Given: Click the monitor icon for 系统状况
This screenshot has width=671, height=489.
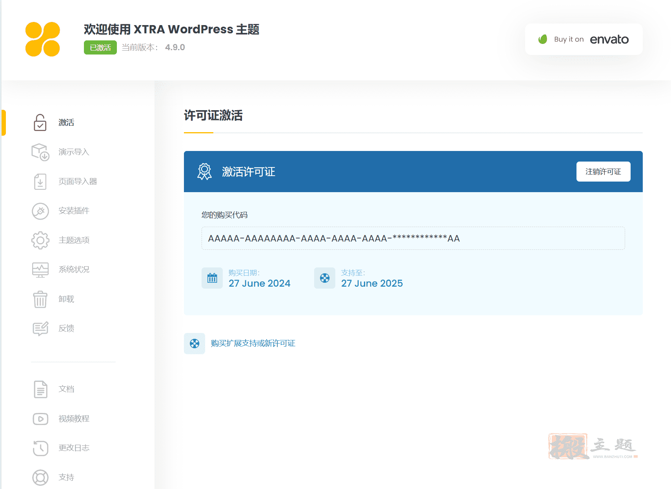Looking at the screenshot, I should pos(40,270).
